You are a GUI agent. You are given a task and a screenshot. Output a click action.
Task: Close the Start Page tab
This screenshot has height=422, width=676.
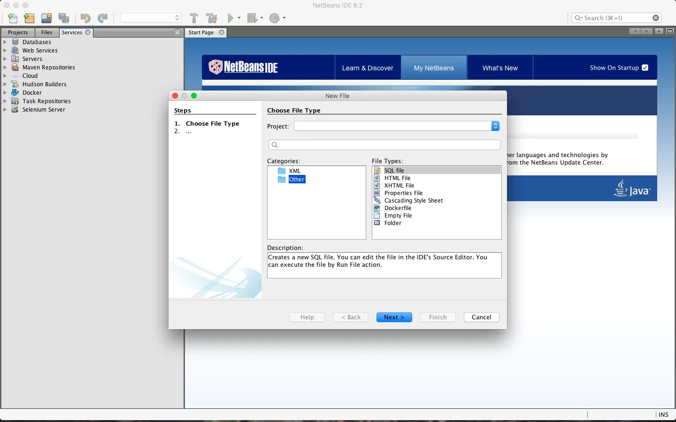[x=222, y=32]
